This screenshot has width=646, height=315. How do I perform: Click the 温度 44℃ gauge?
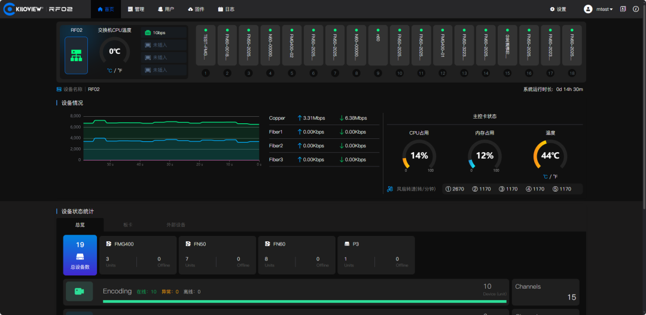550,156
